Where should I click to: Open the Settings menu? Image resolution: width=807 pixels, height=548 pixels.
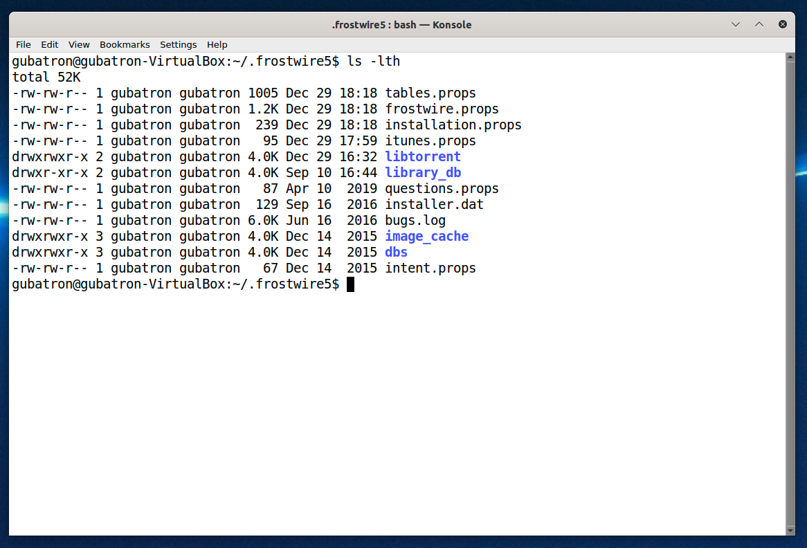(x=178, y=44)
